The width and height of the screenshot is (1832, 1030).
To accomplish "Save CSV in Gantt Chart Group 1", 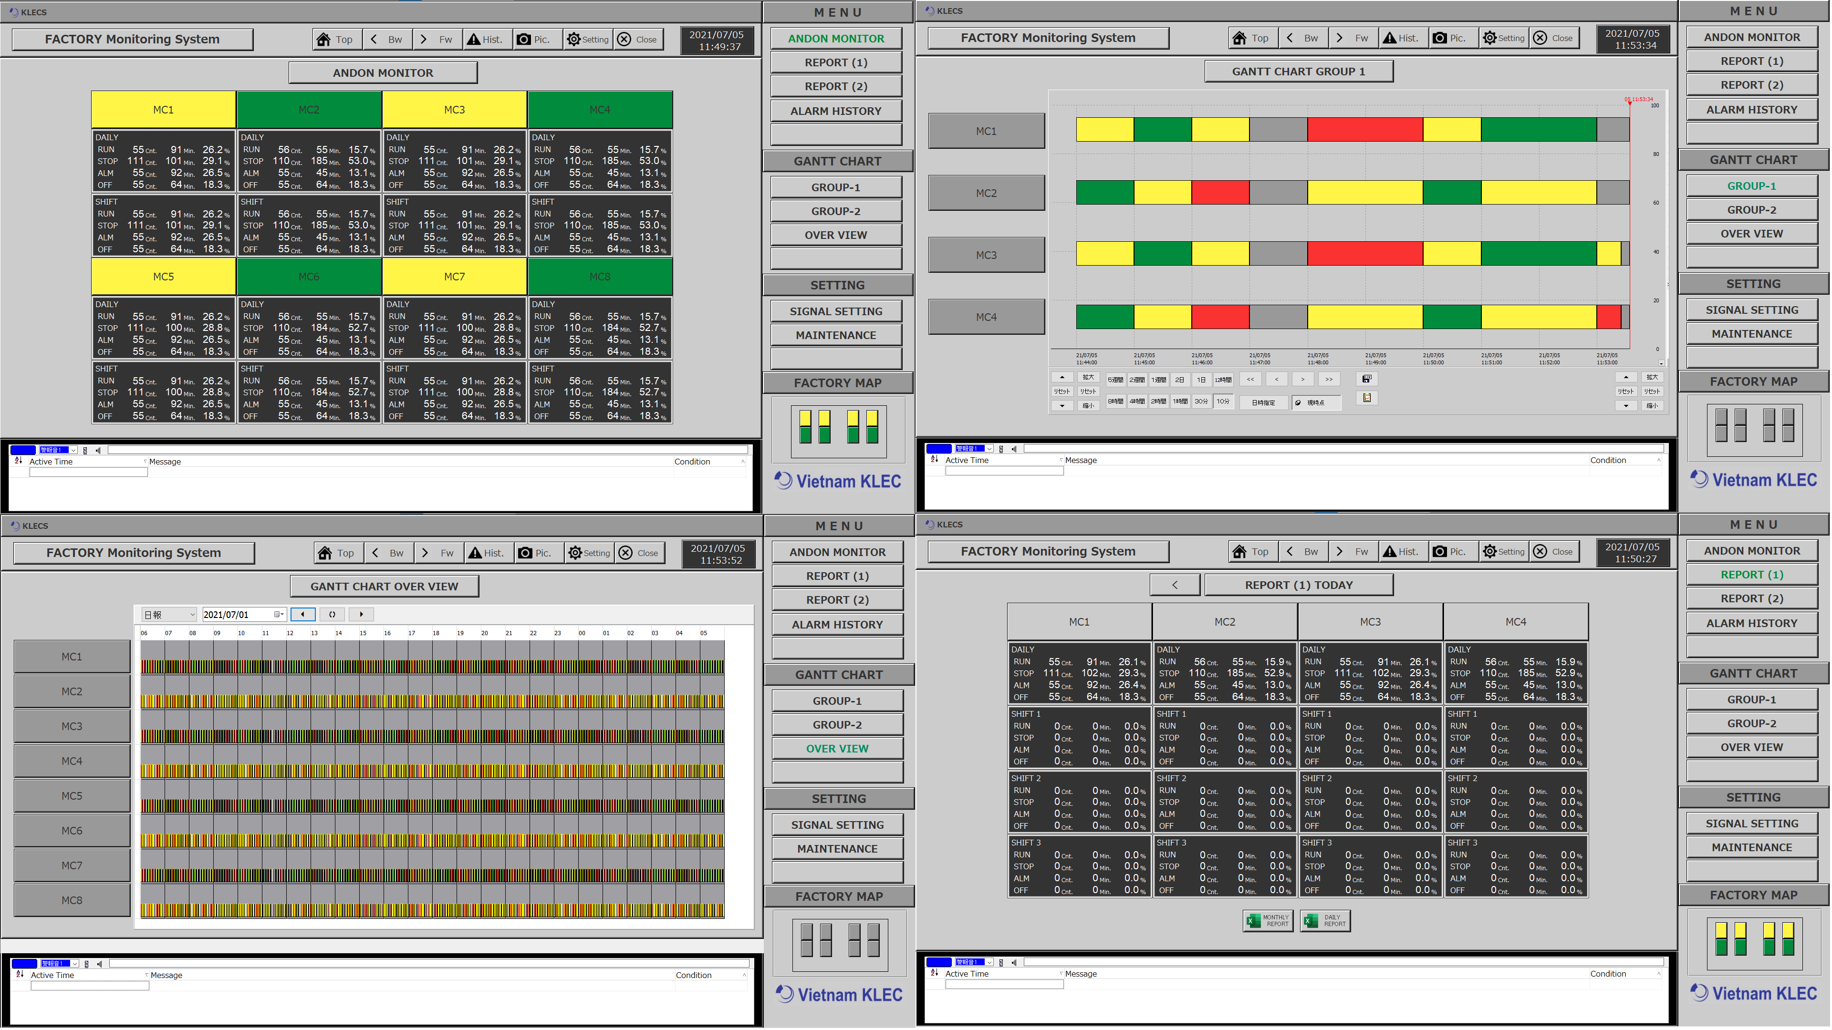I will tap(1367, 380).
